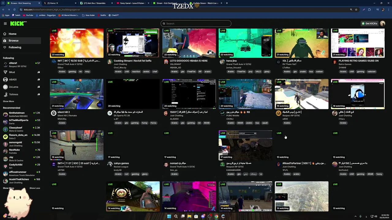Open recommended channel officedrummer

(21, 173)
